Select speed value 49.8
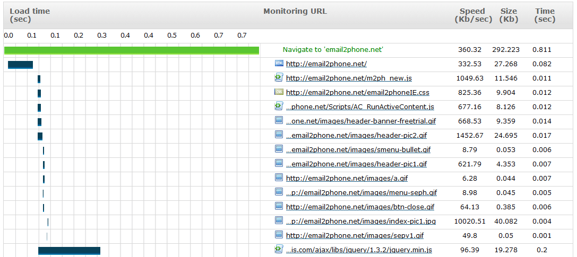The image size is (577, 257). pyautogui.click(x=470, y=236)
